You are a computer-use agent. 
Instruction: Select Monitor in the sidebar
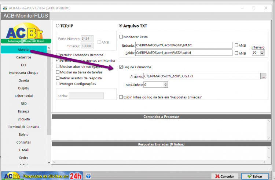coord(24,50)
